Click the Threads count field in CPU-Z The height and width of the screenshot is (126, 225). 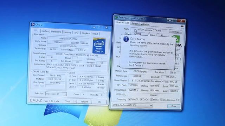point(102,95)
